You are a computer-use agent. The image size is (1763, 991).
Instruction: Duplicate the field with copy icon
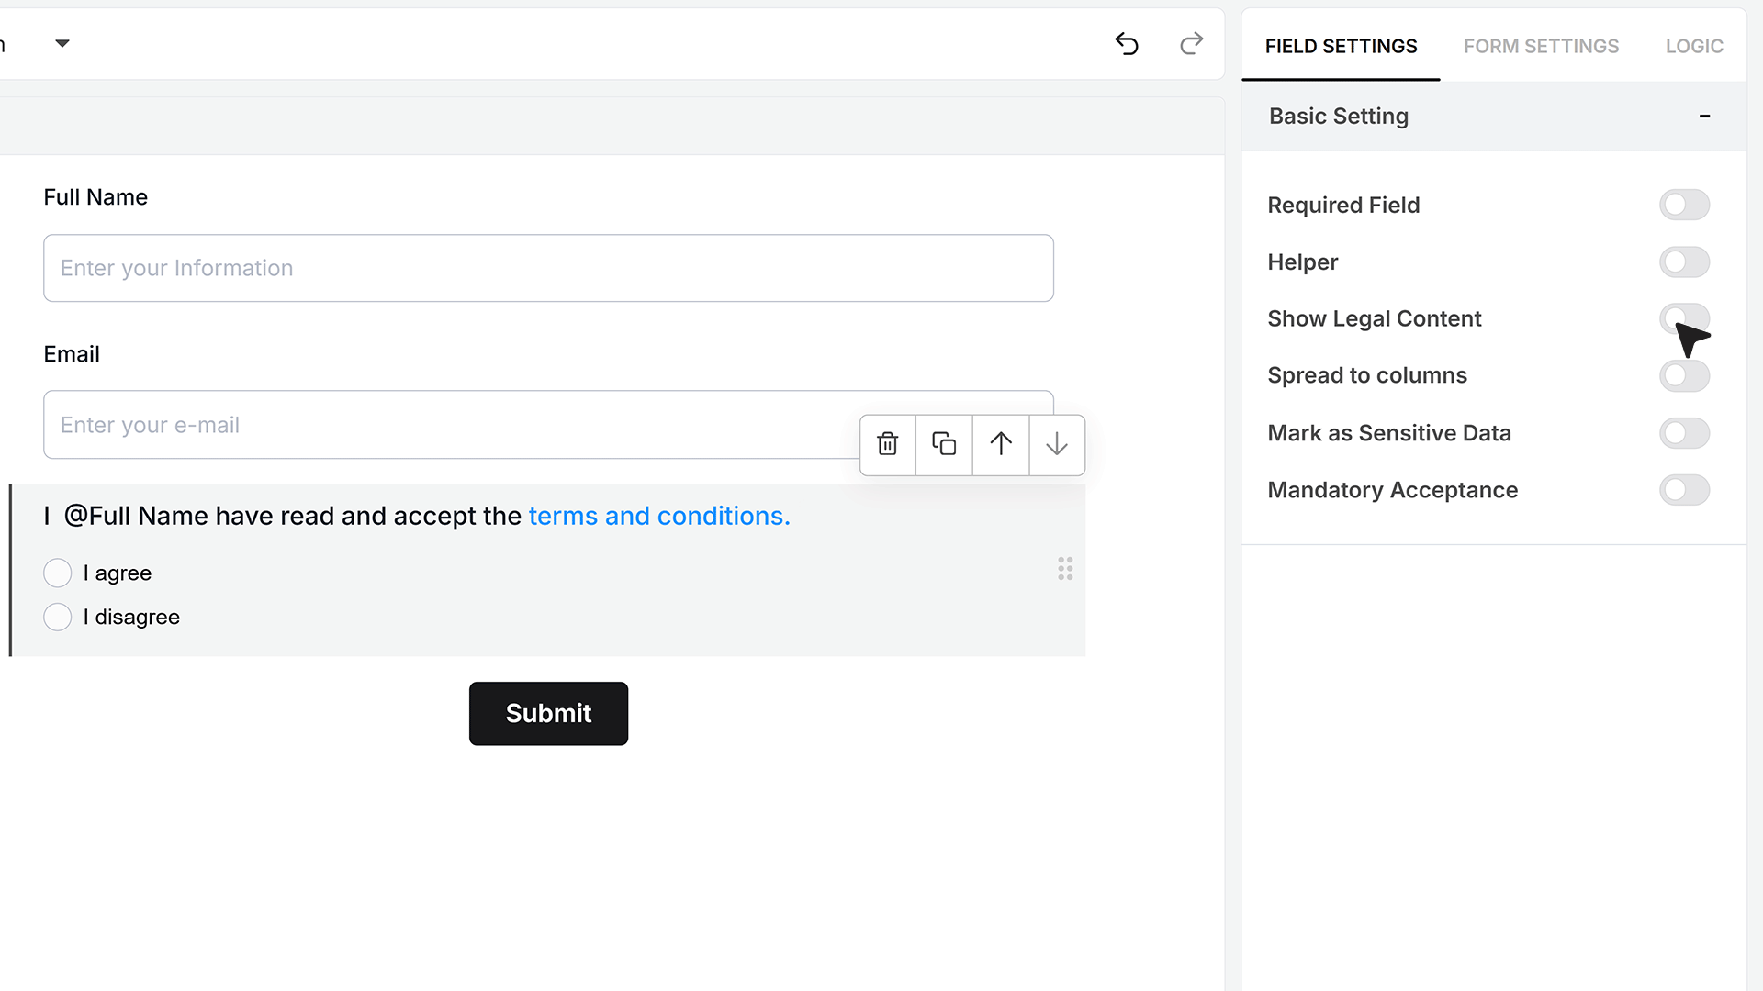coord(944,444)
